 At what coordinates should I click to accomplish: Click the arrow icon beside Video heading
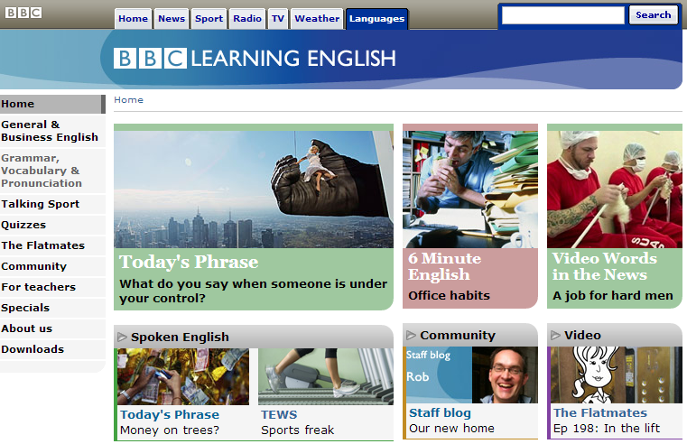click(x=555, y=336)
